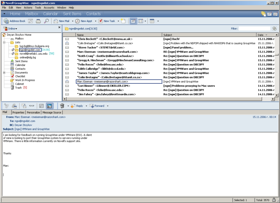This screenshot has height=203, width=280.
Task: Open the dropdown arrow next to the trash can icon
Action: [x=68, y=106]
